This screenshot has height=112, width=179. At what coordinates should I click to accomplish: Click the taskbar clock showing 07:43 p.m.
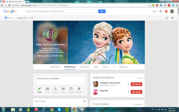coord(172,109)
